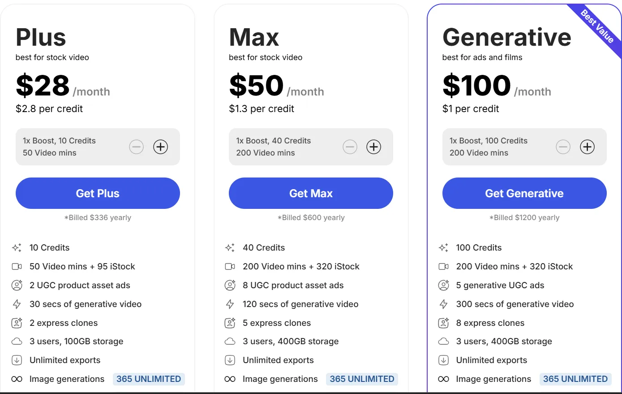The height and width of the screenshot is (394, 622).
Task: Click the Get Max button
Action: pos(311,193)
